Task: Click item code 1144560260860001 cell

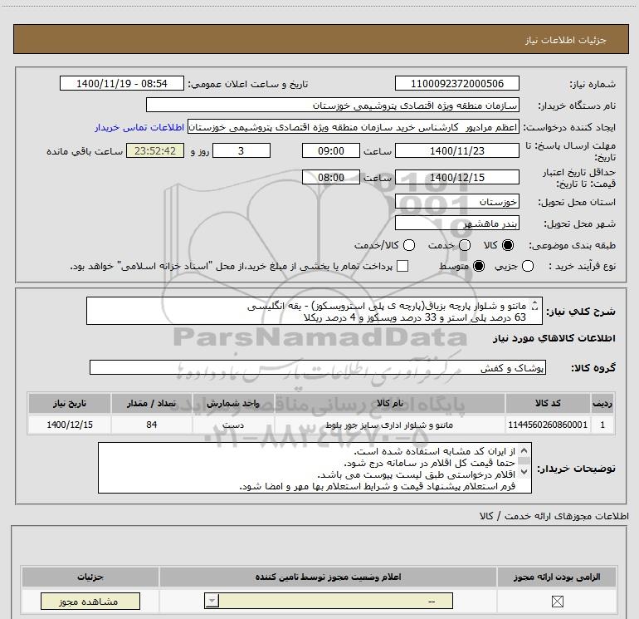Action: [548, 425]
